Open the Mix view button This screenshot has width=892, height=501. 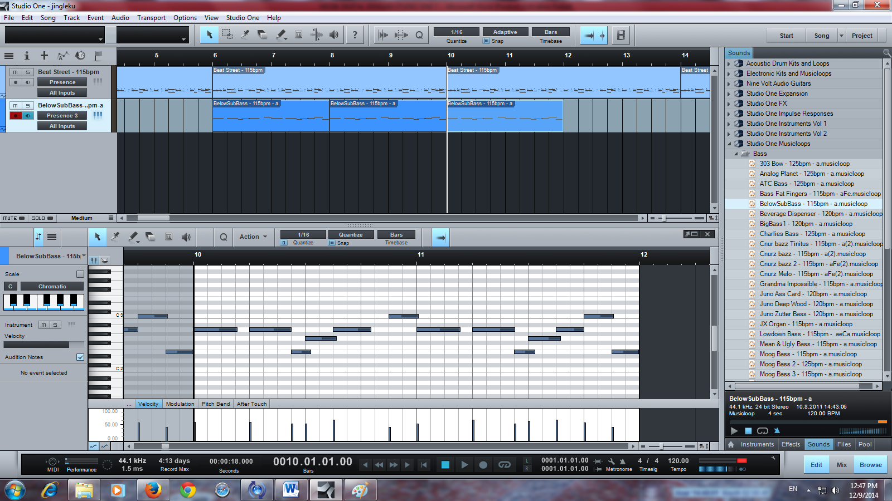coord(841,465)
